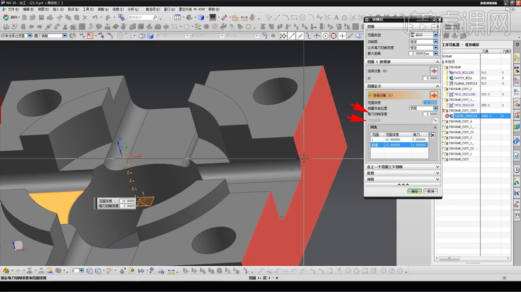The width and height of the screenshot is (521, 292).
Task: Click the 刀具 column header in navigator
Action: tap(490, 51)
